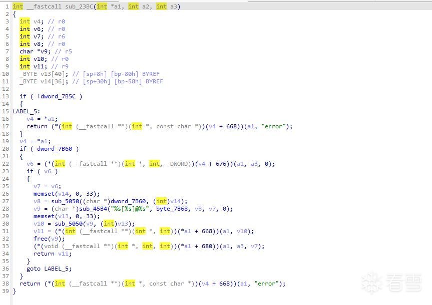This screenshot has width=432, height=305.
Task: Click _BYTE v14[36] declaration
Action: pyautogui.click(x=44, y=81)
